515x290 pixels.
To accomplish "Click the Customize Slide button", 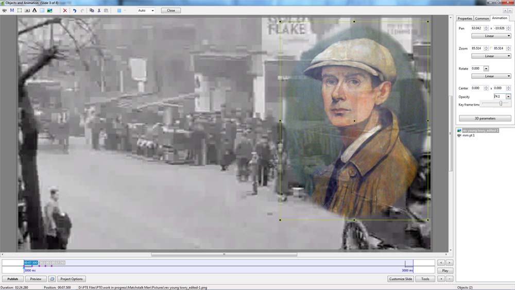I will tap(400, 279).
